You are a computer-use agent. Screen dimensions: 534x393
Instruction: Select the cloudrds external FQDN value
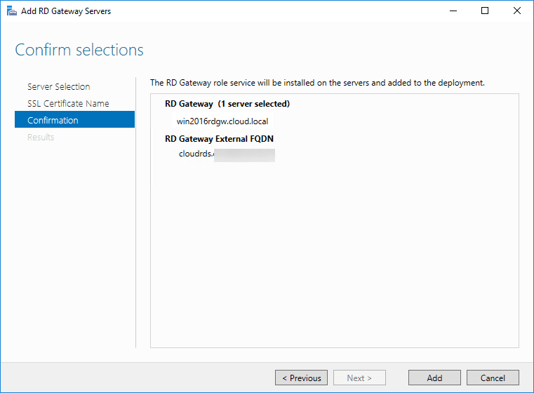pos(226,155)
